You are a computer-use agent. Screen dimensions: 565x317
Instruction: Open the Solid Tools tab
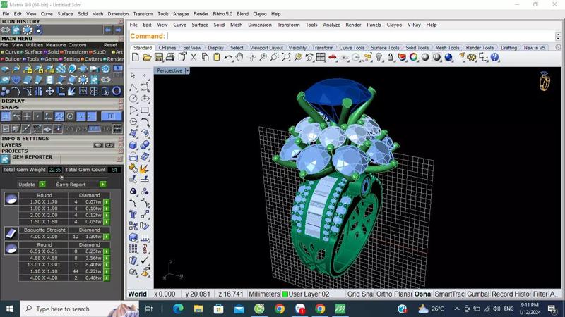pyautogui.click(x=417, y=47)
